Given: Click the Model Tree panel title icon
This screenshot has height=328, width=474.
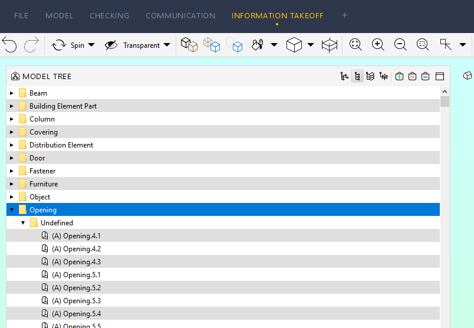Looking at the screenshot, I should [15, 76].
